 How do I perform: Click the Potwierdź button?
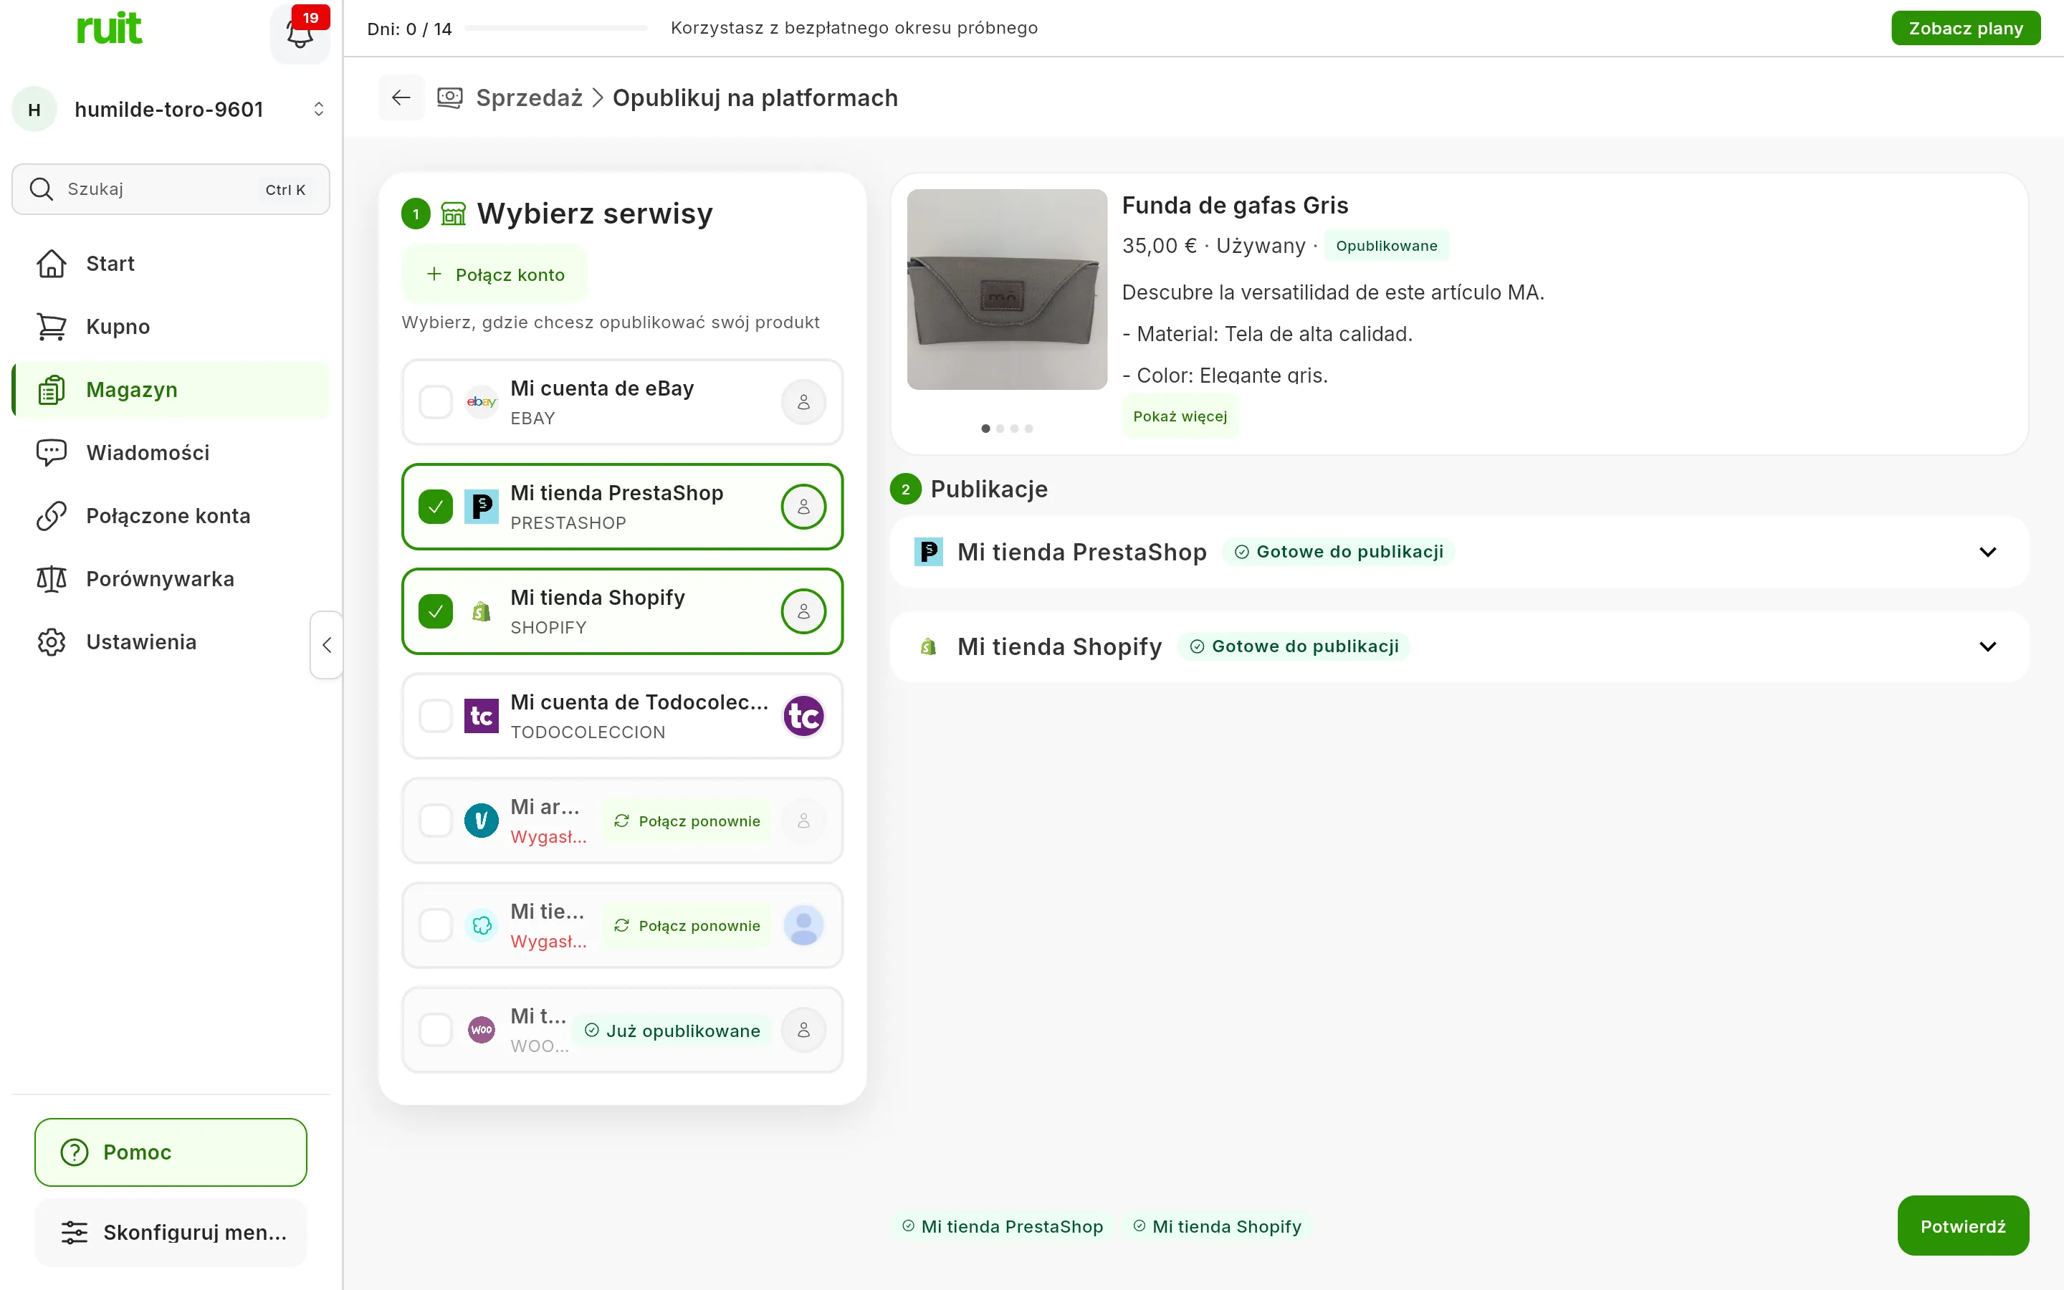[1962, 1226]
